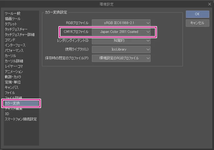
Task: Open the CMYKプロファイル dropdown
Action: point(121,32)
